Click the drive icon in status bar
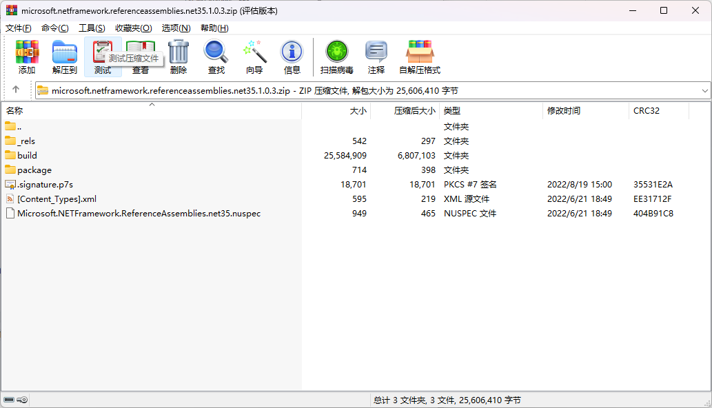The image size is (712, 408). point(9,400)
